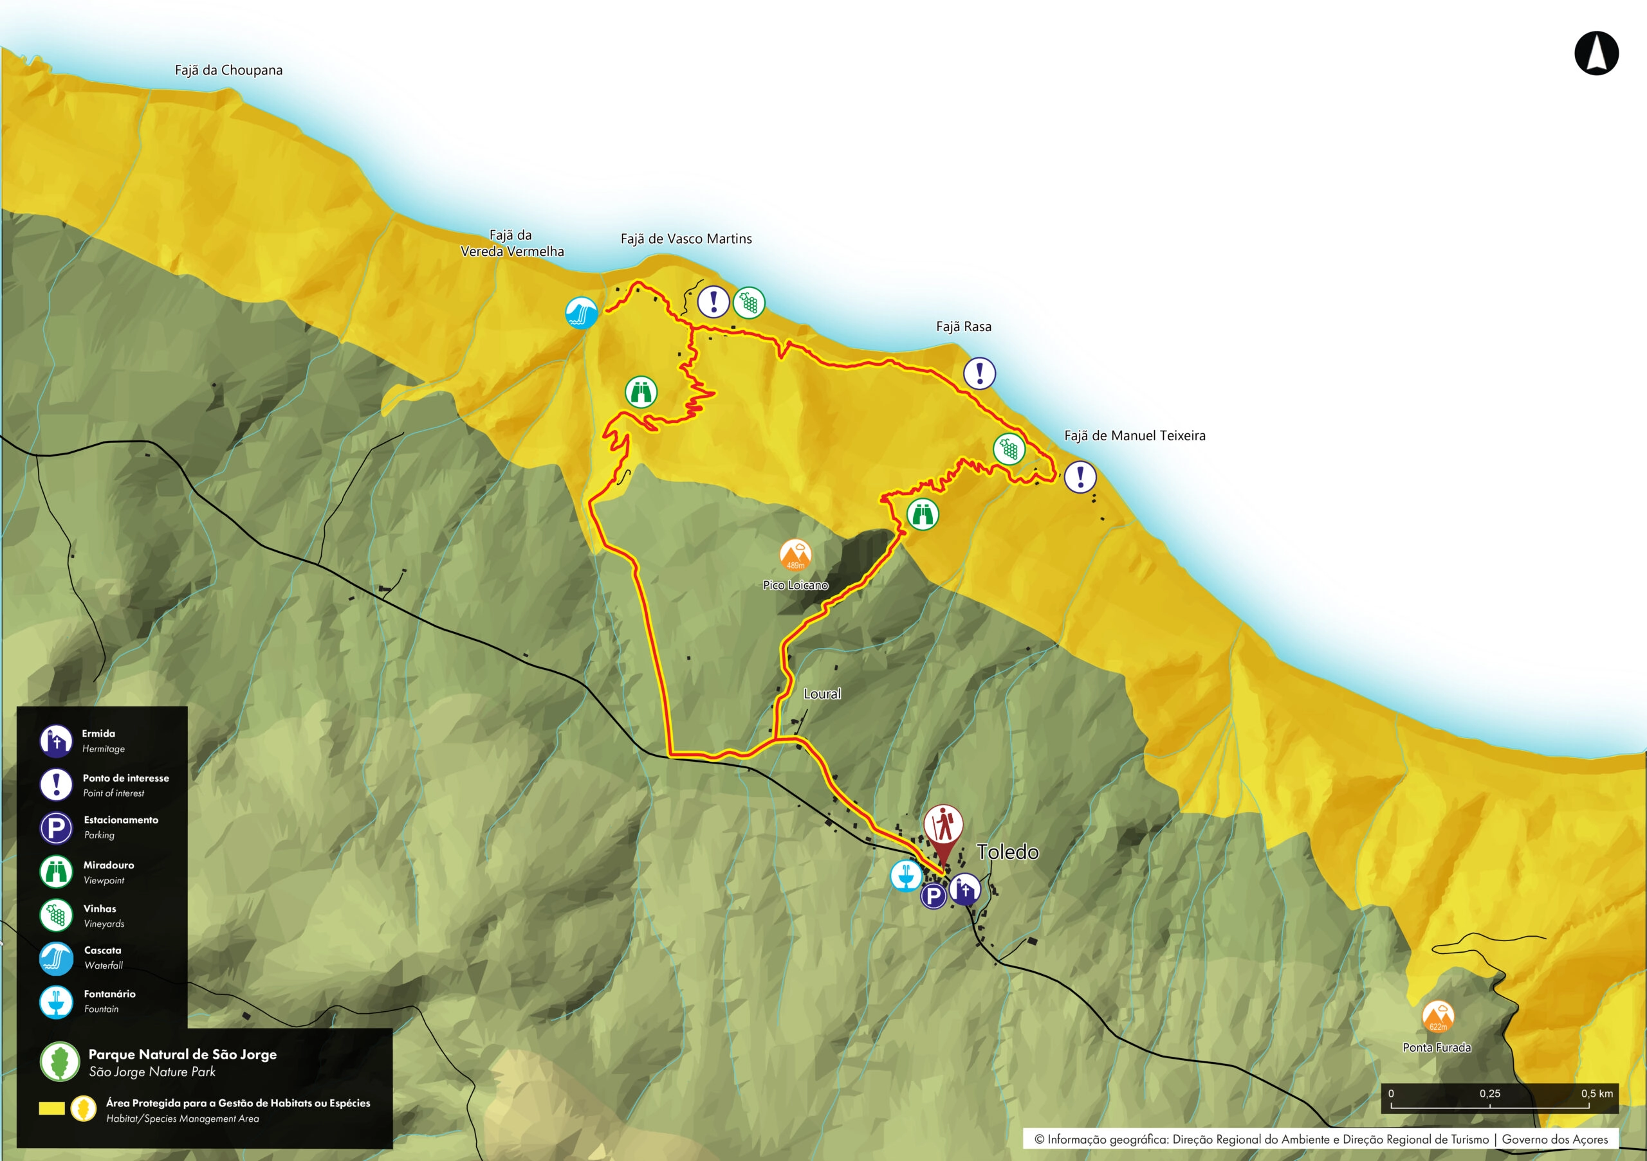
Task: Click the Fajã da Choupana label
Action: coord(229,70)
